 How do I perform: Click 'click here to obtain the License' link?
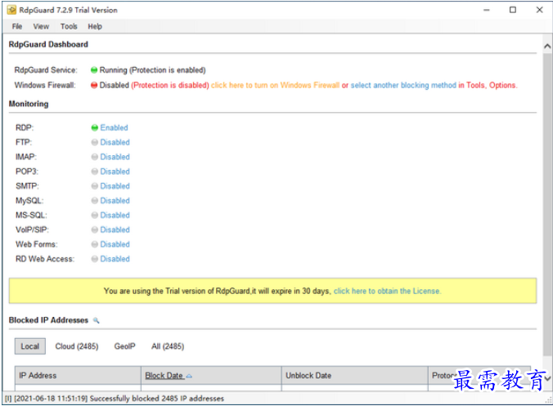[x=387, y=291]
